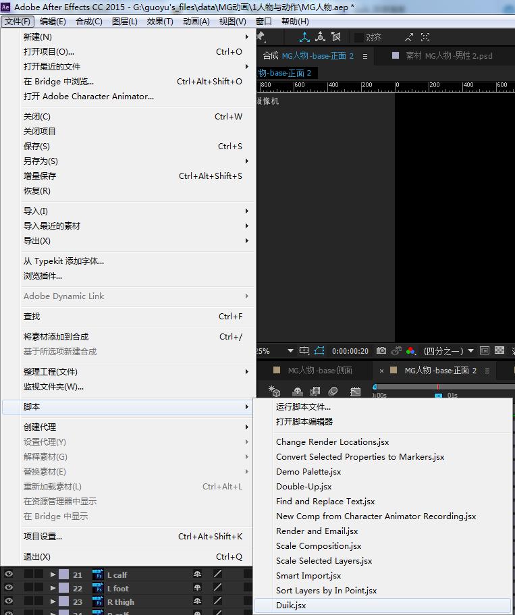
Task: Select the local axis mode icon
Action: (304, 37)
